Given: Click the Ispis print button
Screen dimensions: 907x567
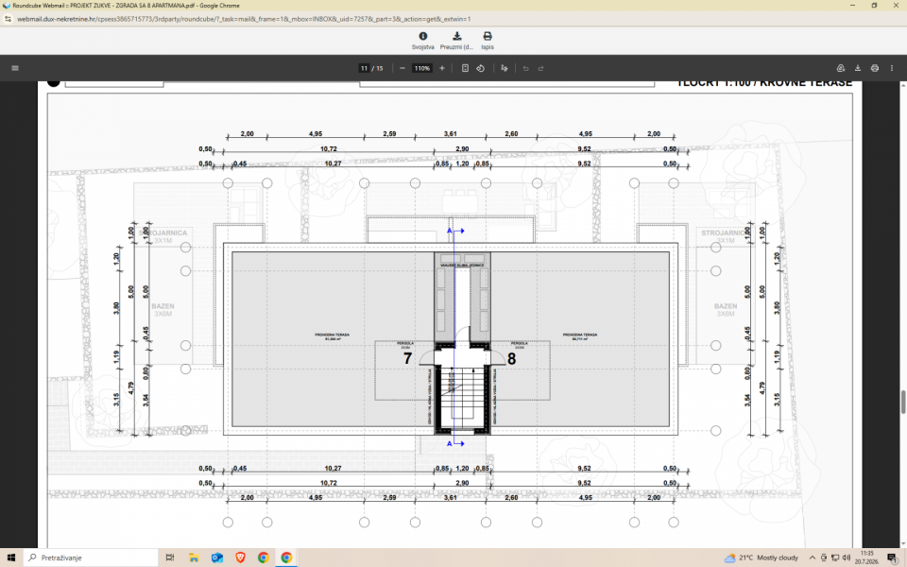Looking at the screenshot, I should (488, 41).
